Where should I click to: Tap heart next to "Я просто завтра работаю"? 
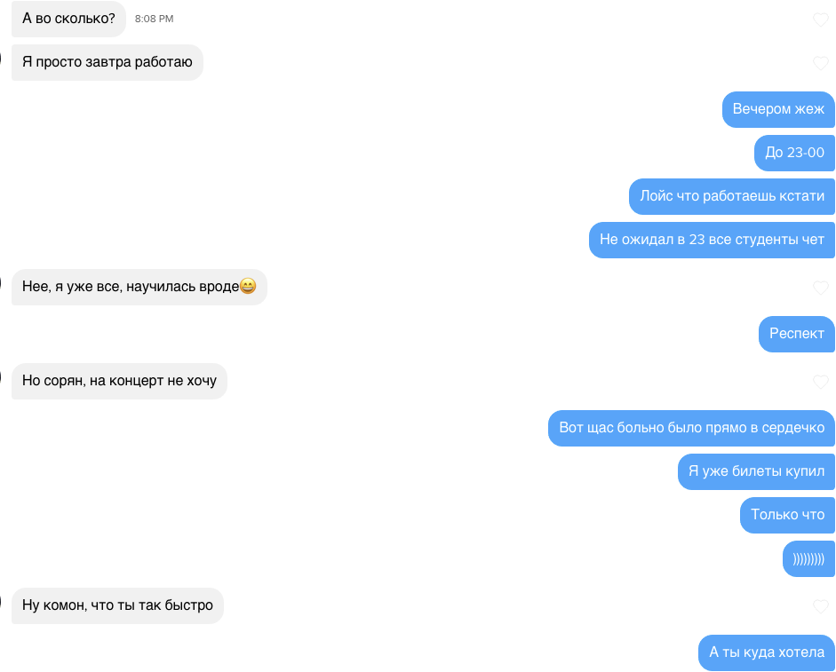pos(821,63)
